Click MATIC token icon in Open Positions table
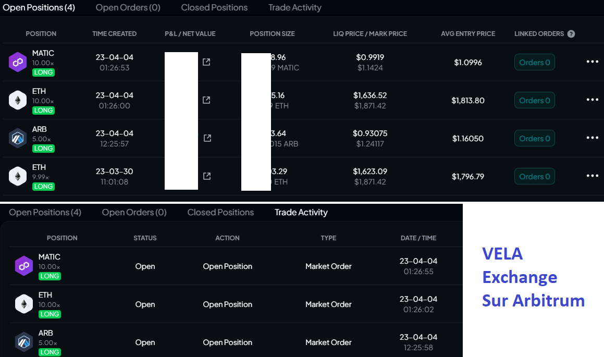This screenshot has height=357, width=604. point(18,62)
